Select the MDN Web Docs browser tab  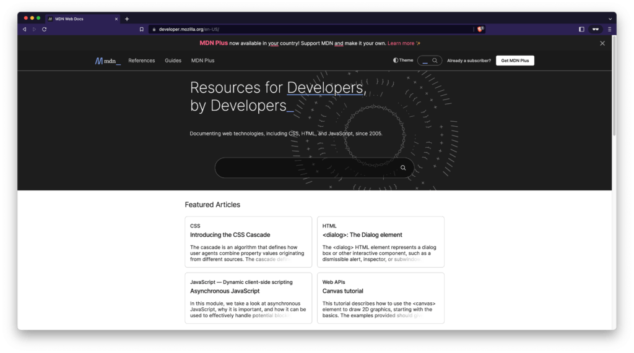coord(82,19)
